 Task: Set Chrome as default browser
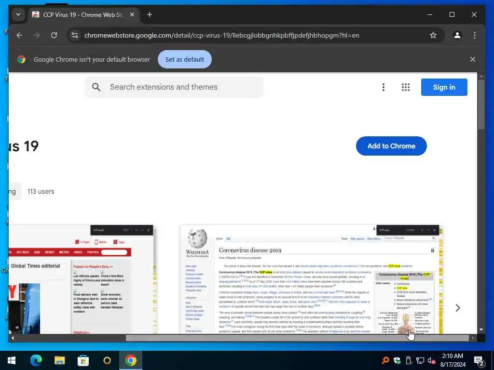coord(185,59)
